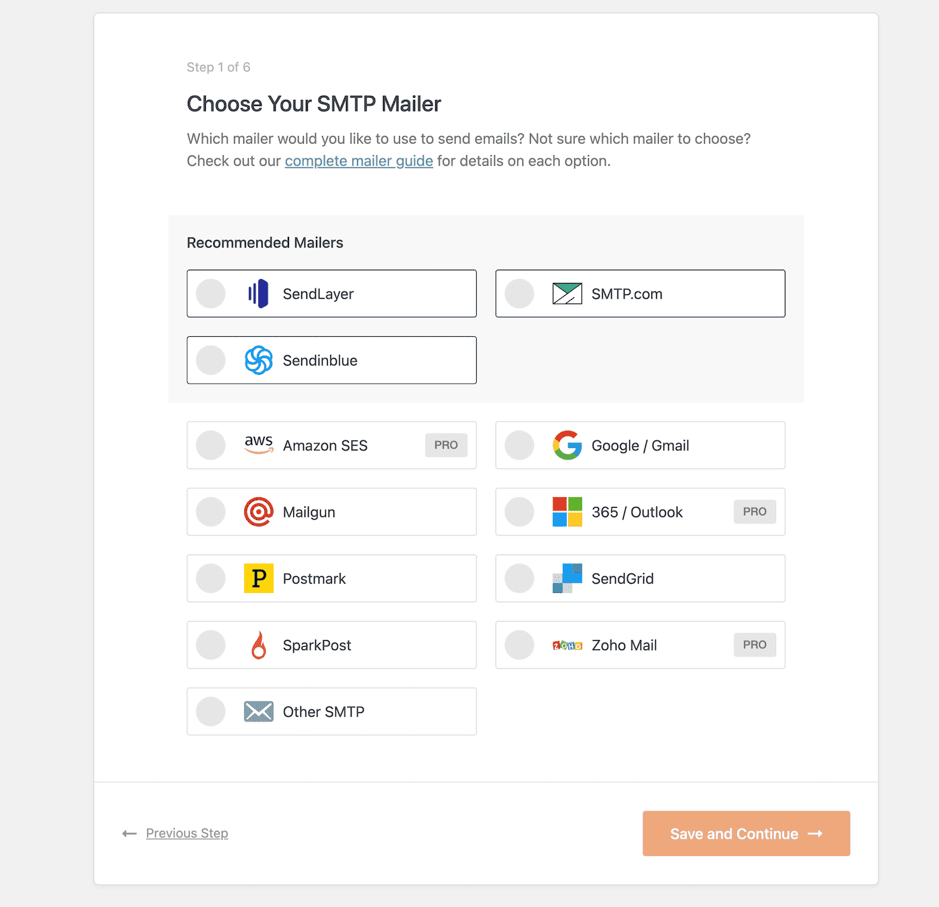Click the Mailgun icon
The width and height of the screenshot is (939, 907).
click(x=259, y=511)
